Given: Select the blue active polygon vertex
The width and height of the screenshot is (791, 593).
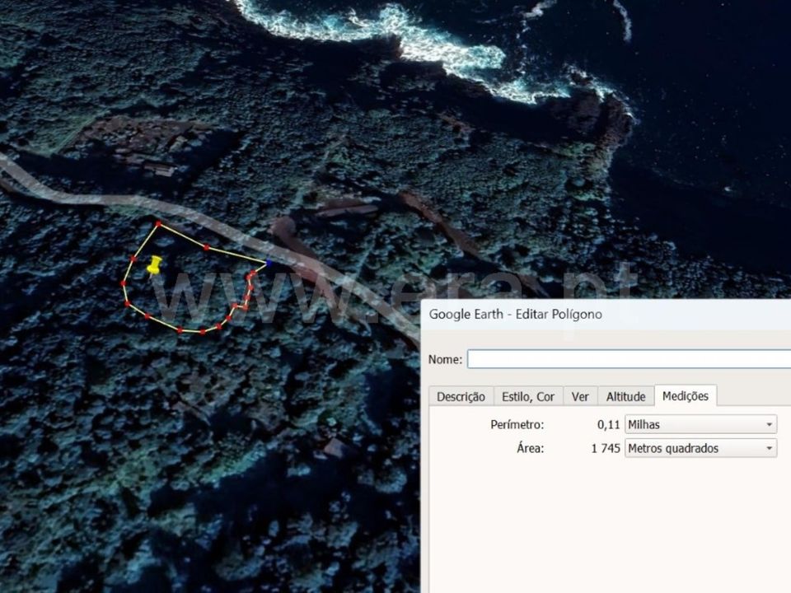Looking at the screenshot, I should [269, 262].
